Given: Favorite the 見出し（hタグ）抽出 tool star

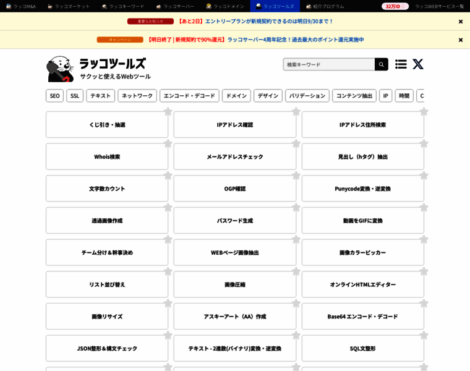Looking at the screenshot, I should 424,144.
